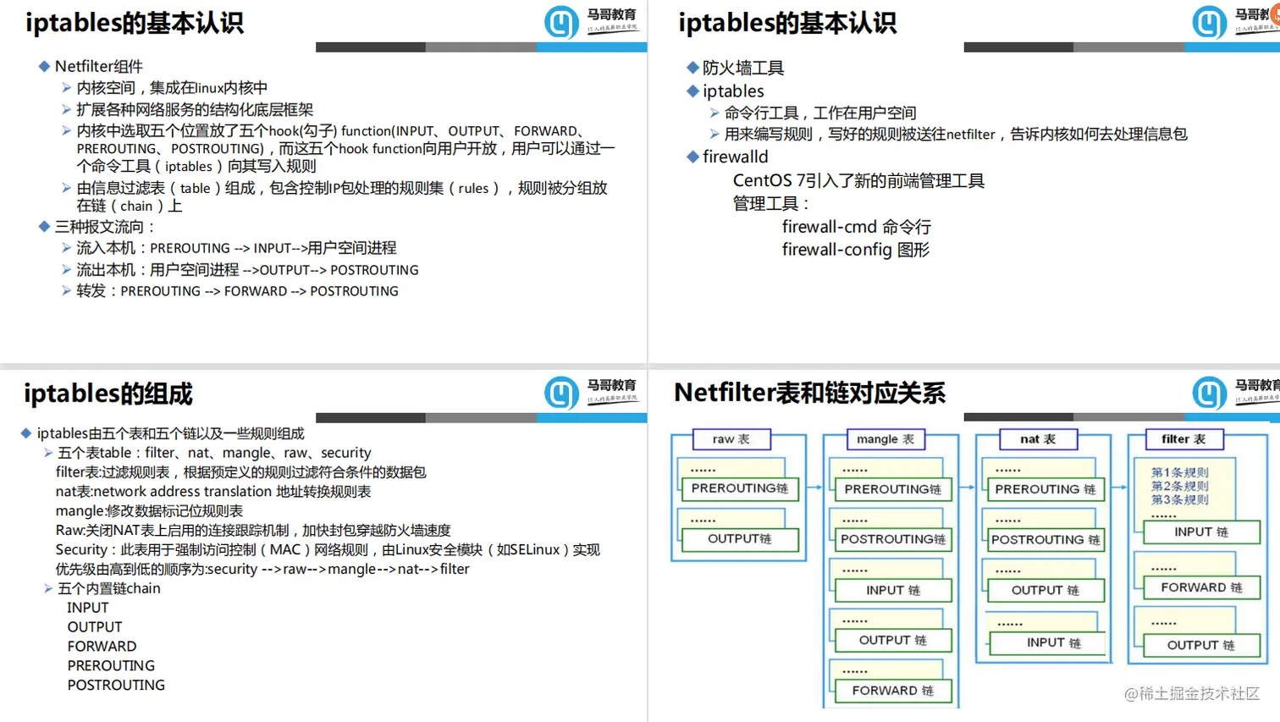Click the firewall-cmd 命令行 line
The image size is (1280, 722).
coord(857,227)
